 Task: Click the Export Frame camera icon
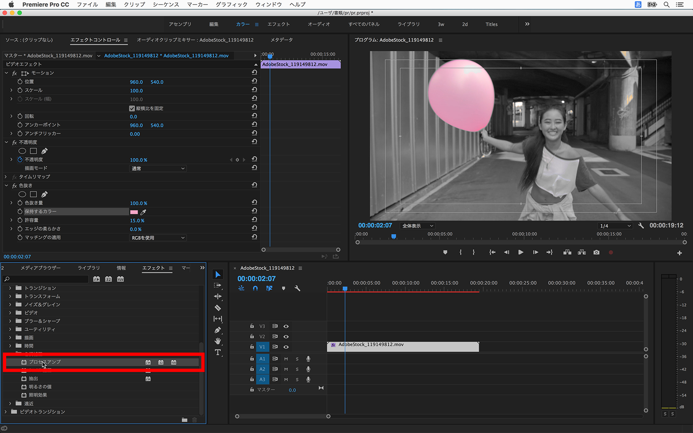(x=596, y=252)
